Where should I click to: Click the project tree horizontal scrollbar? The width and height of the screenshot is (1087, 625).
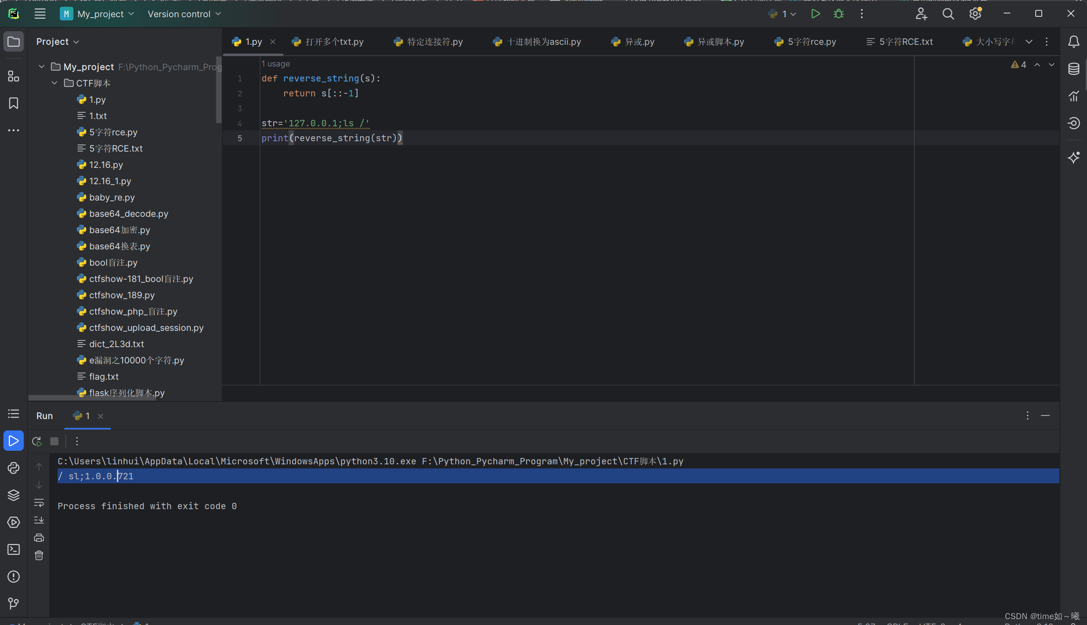pyautogui.click(x=92, y=398)
